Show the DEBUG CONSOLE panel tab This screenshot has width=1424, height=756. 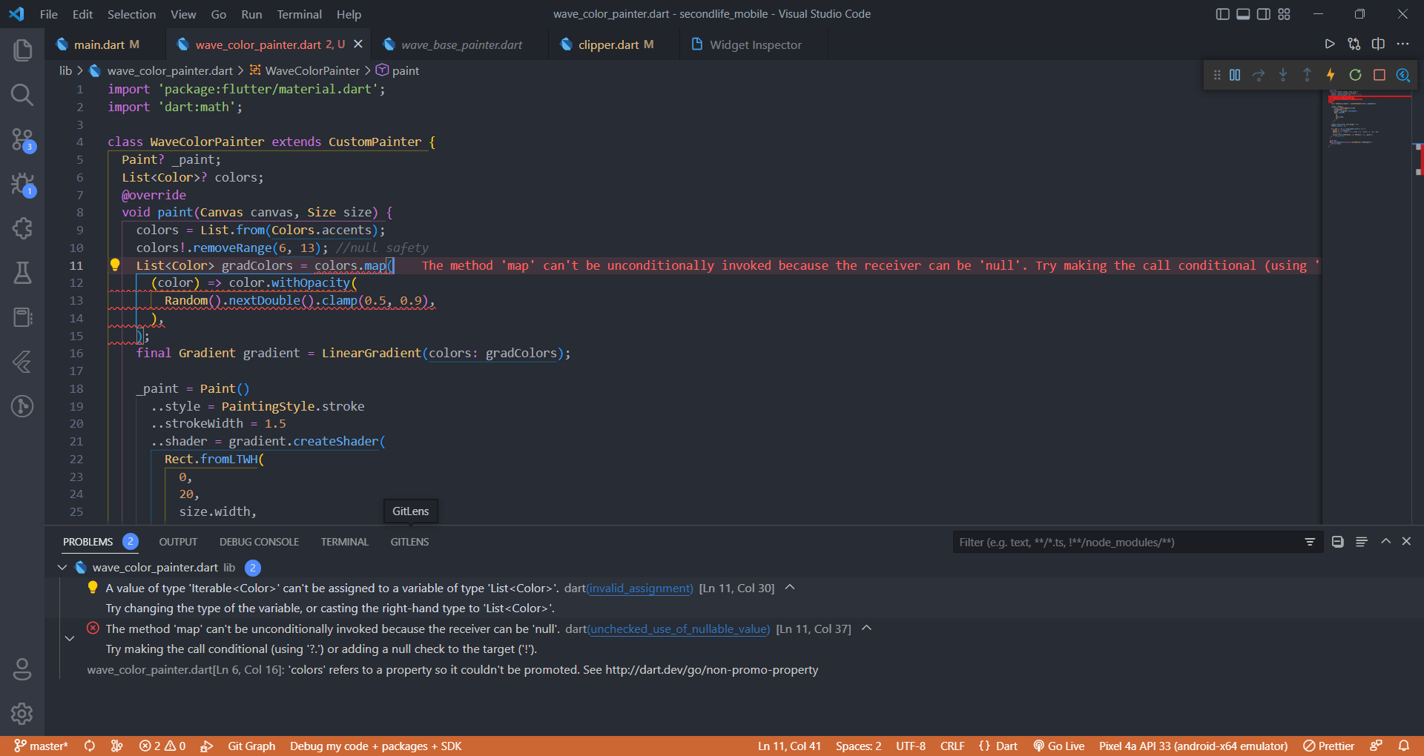coord(259,542)
